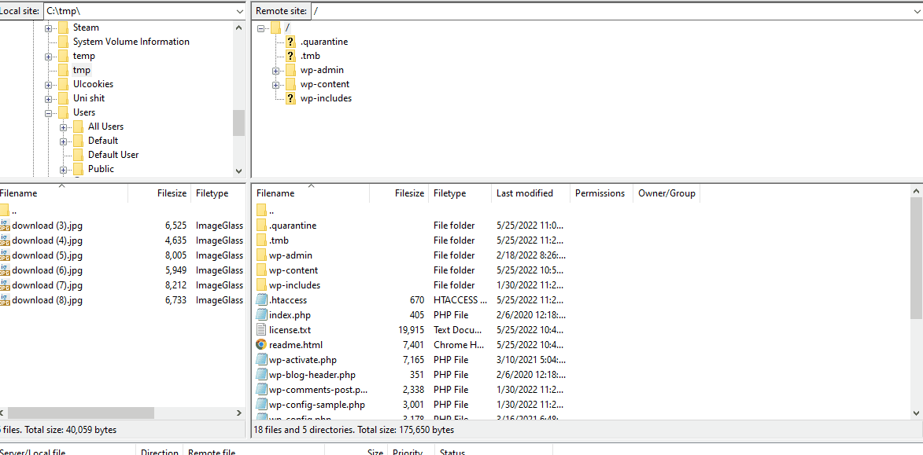Select download (7).jpg in local list
Image resolution: width=923 pixels, height=455 pixels.
(x=47, y=285)
